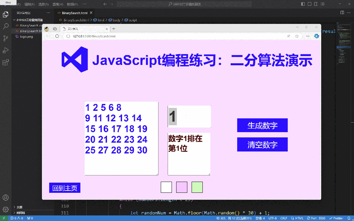Open the Extensions view in activity bar

6,62
